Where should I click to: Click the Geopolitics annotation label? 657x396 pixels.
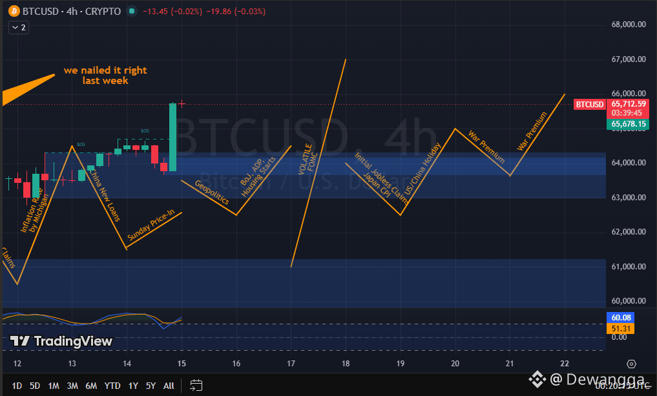click(x=212, y=193)
